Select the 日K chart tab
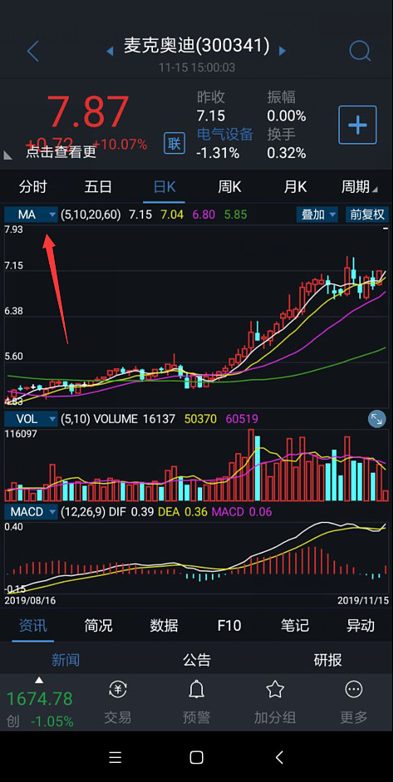The height and width of the screenshot is (782, 394). coord(164,187)
